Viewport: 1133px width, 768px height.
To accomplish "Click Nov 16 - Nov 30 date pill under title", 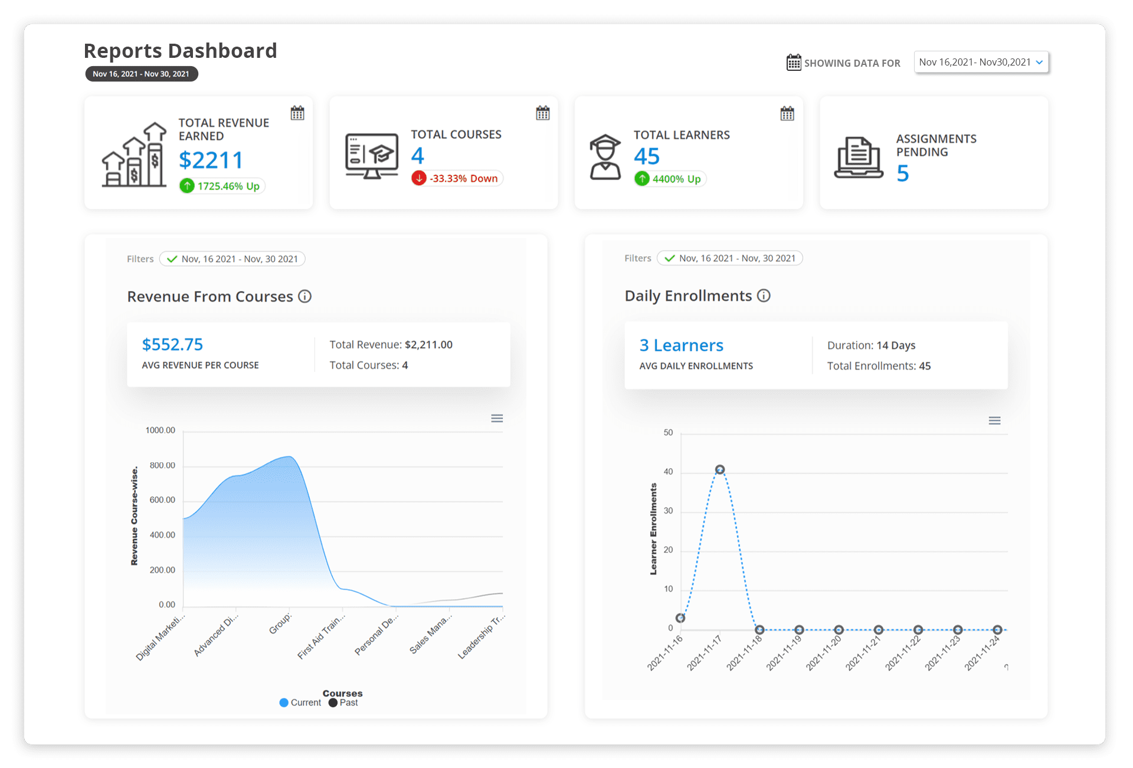I will pos(141,74).
